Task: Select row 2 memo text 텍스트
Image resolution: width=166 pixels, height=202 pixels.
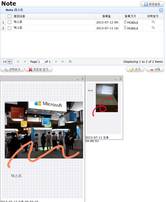Action: click(x=18, y=28)
